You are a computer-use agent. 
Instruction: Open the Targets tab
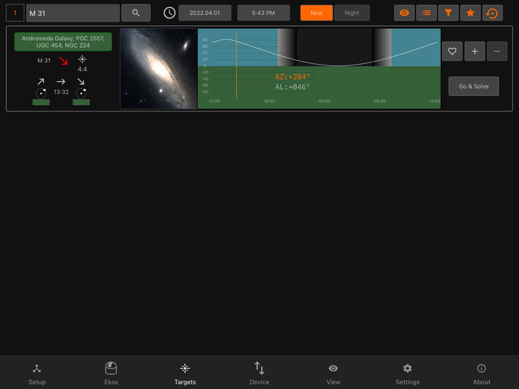pos(185,374)
